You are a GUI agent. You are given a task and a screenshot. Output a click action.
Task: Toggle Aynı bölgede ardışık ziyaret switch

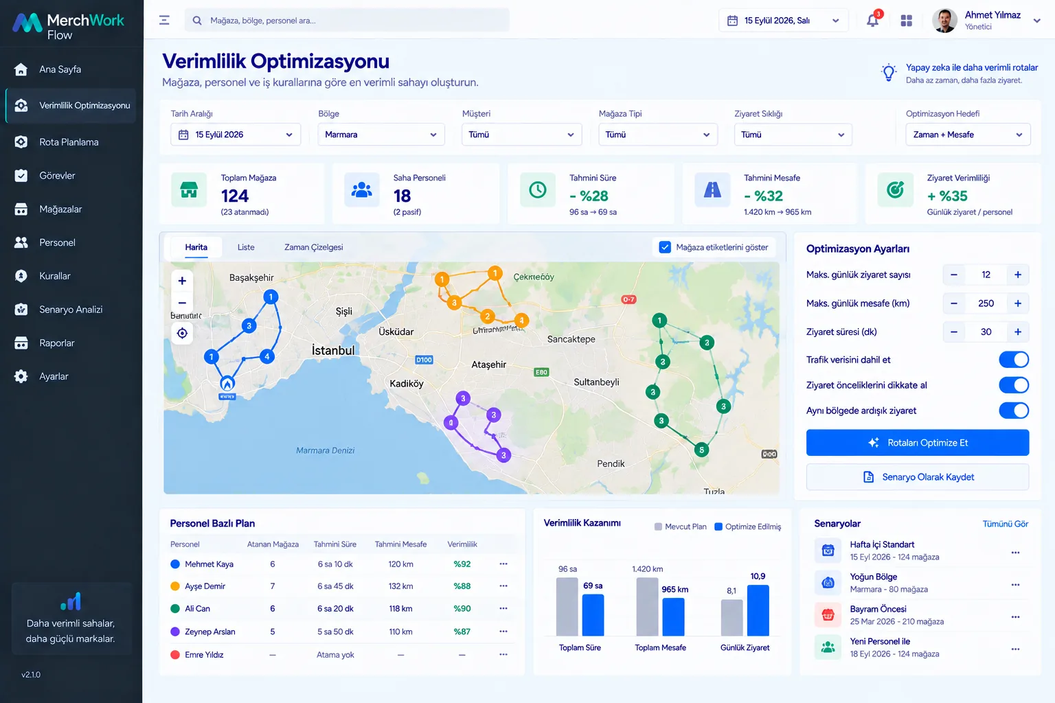pos(1014,411)
